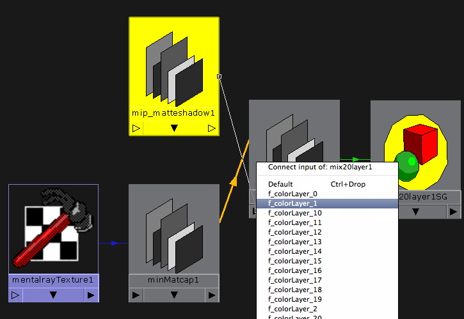
Task: Open the attribute dropdown triangle on minMatcap1
Action: pyautogui.click(x=174, y=295)
